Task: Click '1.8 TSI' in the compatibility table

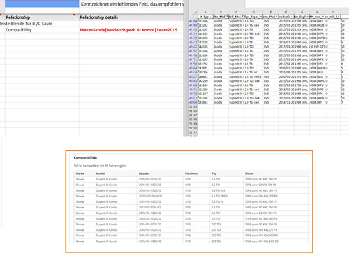Action: click(x=216, y=218)
